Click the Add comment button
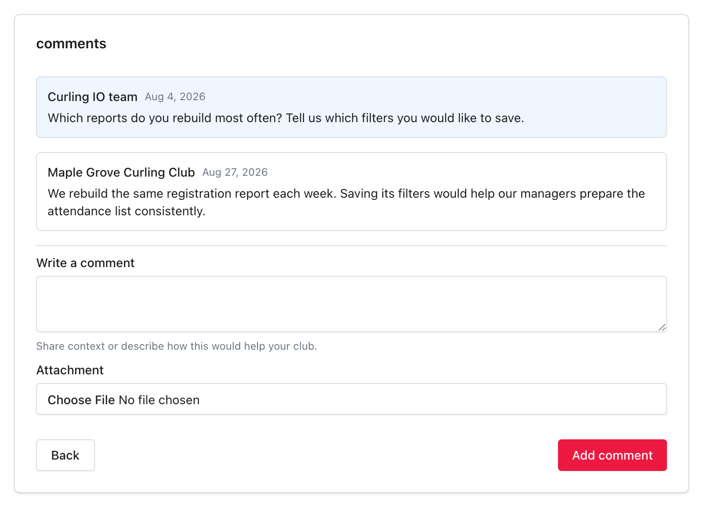The width and height of the screenshot is (703, 507). [x=612, y=455]
